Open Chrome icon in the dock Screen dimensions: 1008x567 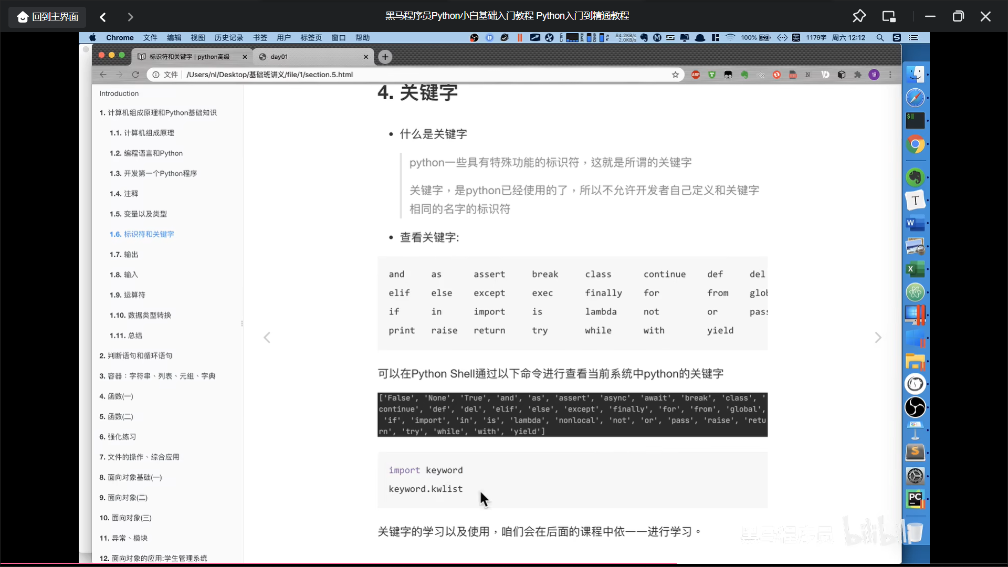pos(915,144)
